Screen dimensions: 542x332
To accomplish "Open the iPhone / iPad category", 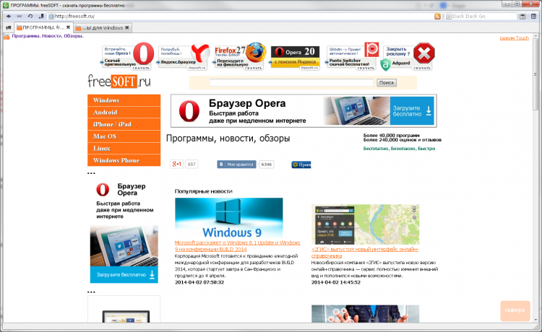I will 124,125.
